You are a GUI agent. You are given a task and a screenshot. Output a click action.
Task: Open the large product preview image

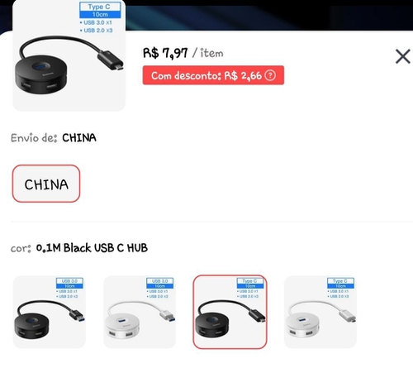(x=69, y=55)
